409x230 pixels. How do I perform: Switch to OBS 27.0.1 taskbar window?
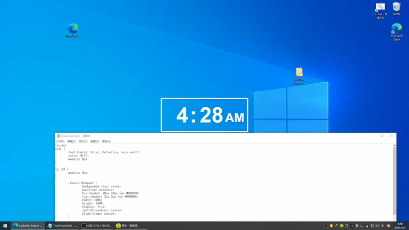[x=96, y=226]
